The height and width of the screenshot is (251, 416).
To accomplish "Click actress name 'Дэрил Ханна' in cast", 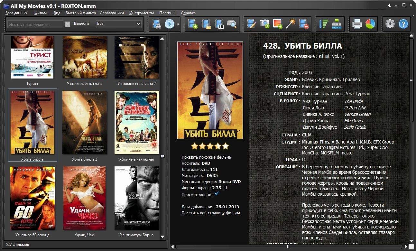I will tap(316, 121).
